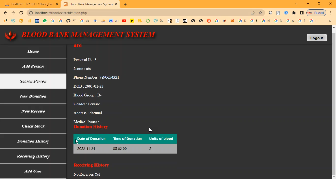Open the GitHub PY bookmark

(x=71, y=21)
